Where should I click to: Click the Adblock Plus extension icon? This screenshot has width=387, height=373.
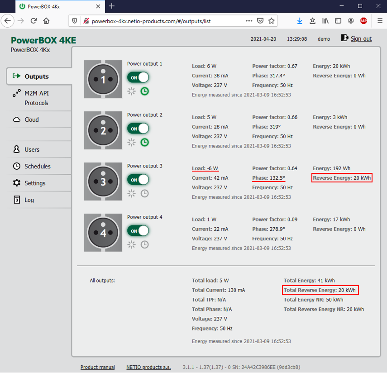363,21
